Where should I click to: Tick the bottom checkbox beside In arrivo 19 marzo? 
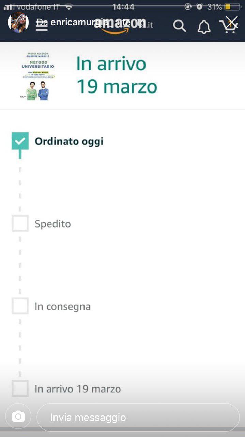click(x=20, y=389)
